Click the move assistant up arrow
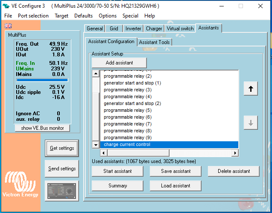This screenshot has height=213, width=272. pyautogui.click(x=251, y=89)
